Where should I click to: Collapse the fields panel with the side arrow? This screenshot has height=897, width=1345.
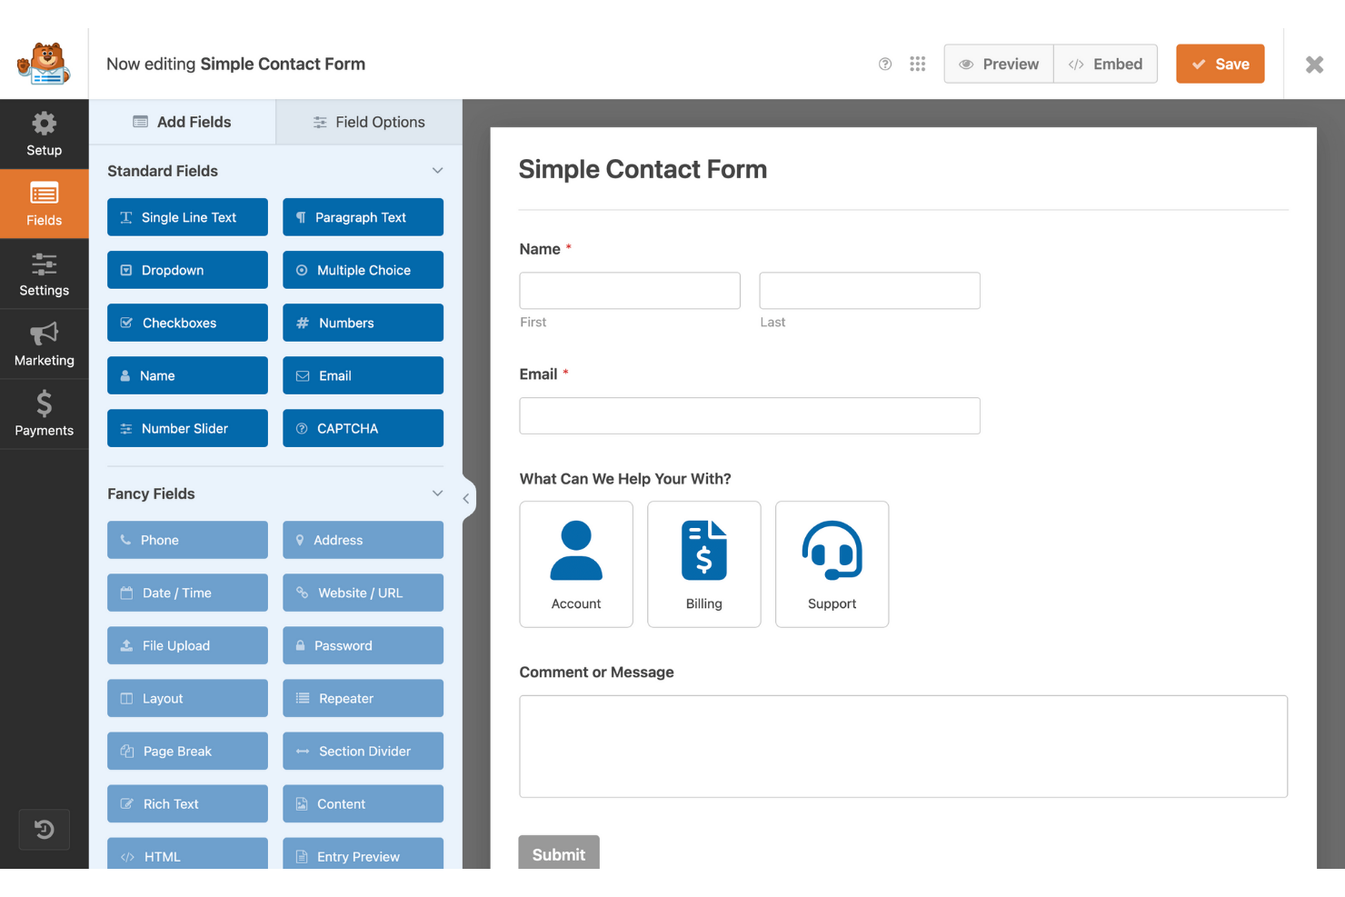click(x=466, y=498)
